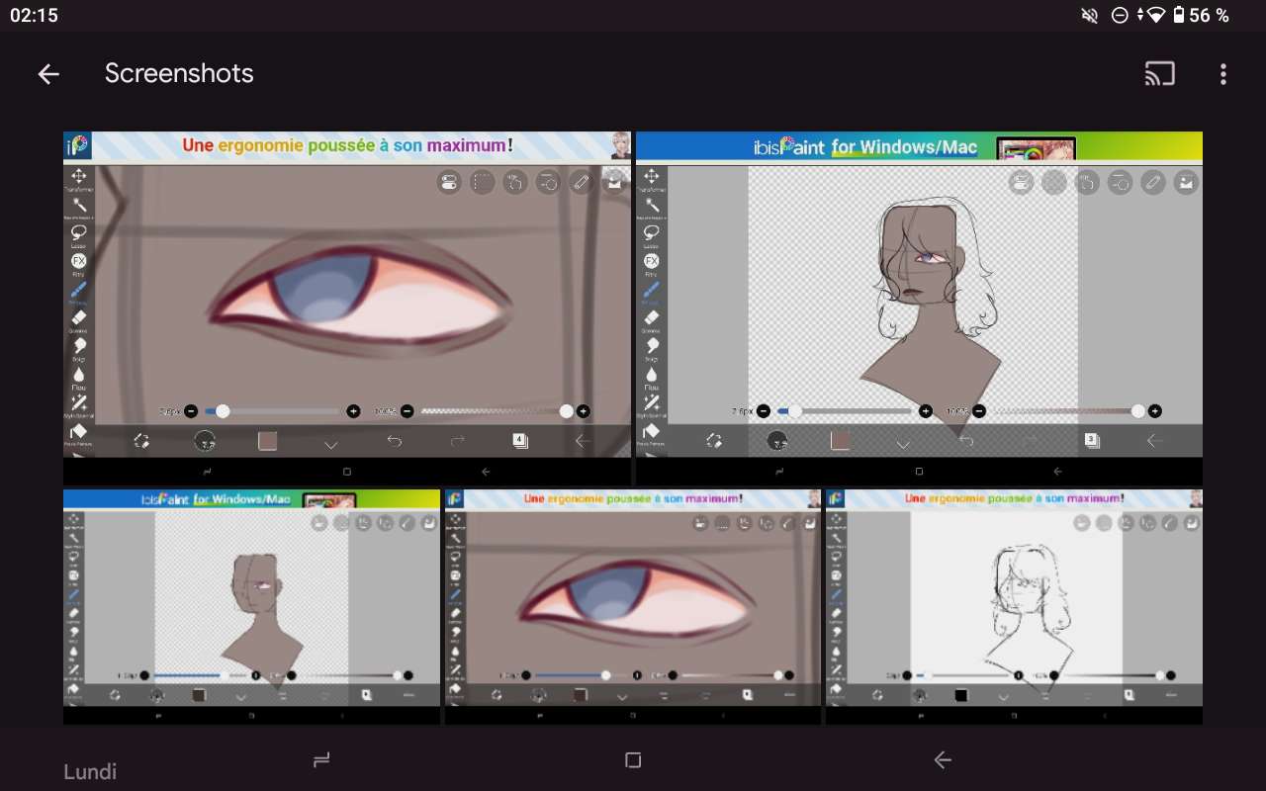Tap the Android navigation back button
1266x791 pixels.
pyautogui.click(x=943, y=759)
